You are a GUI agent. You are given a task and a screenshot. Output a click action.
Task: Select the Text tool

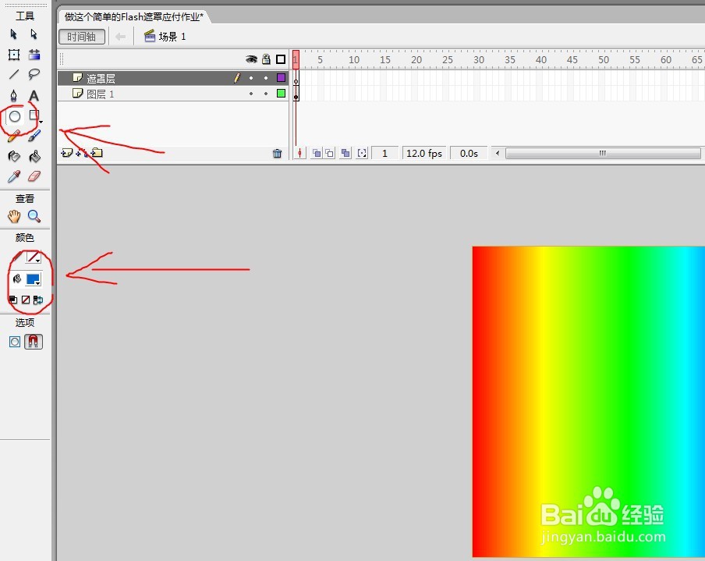tap(34, 95)
